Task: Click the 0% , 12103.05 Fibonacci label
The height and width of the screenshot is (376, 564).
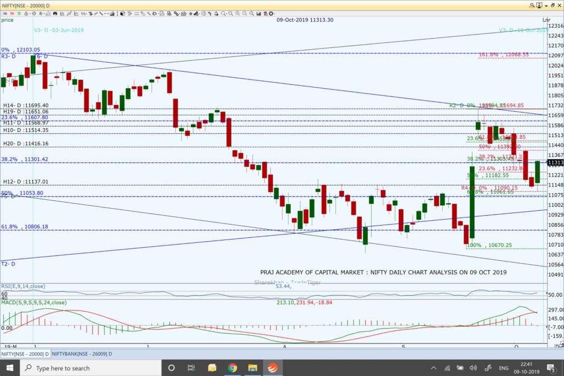Action: tap(20, 50)
